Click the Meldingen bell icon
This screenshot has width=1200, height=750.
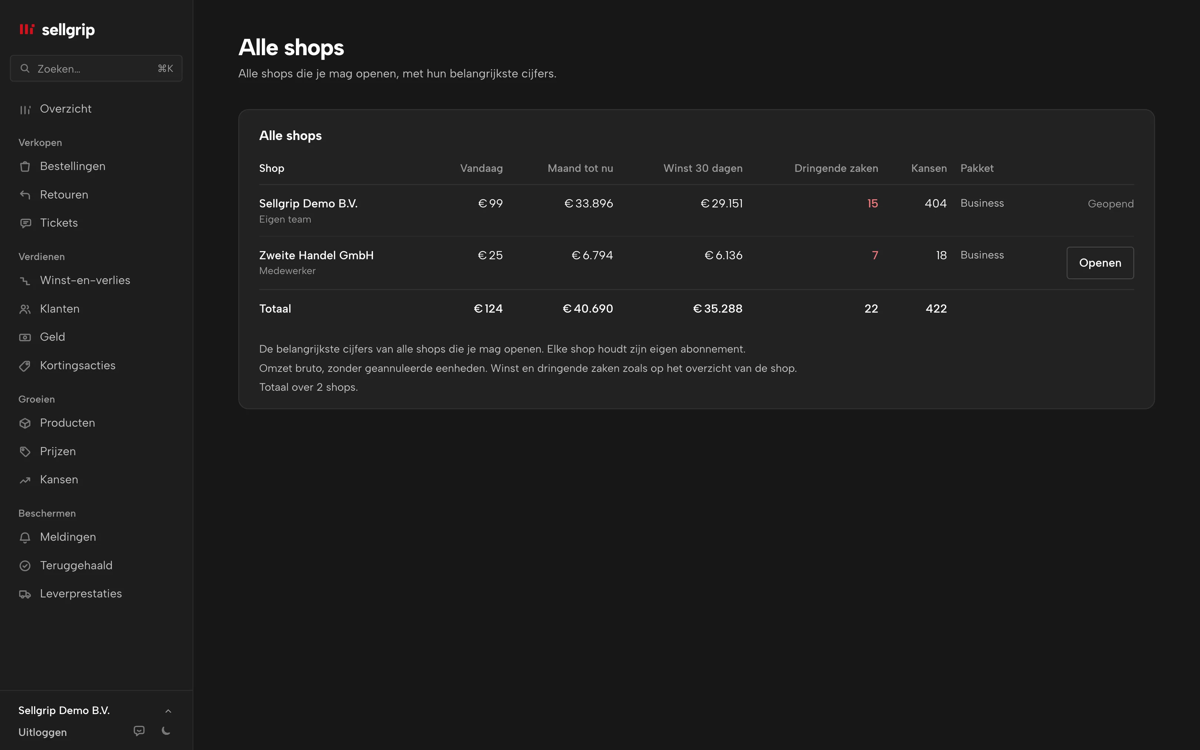pyautogui.click(x=25, y=537)
